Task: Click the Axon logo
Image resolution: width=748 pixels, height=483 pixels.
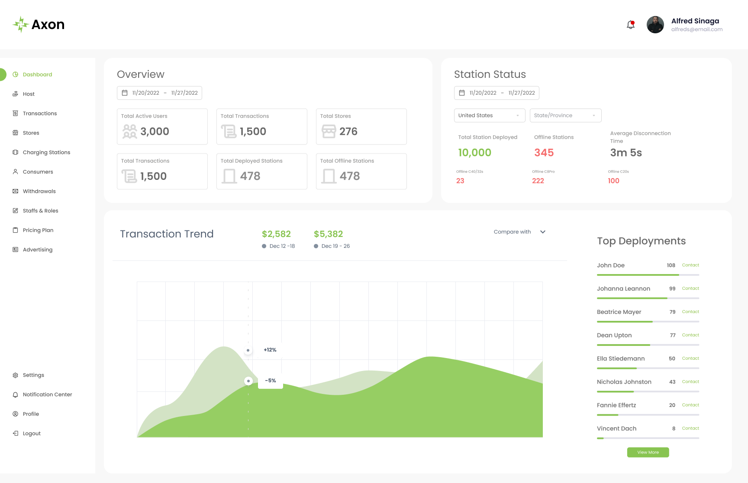Action: click(x=39, y=25)
